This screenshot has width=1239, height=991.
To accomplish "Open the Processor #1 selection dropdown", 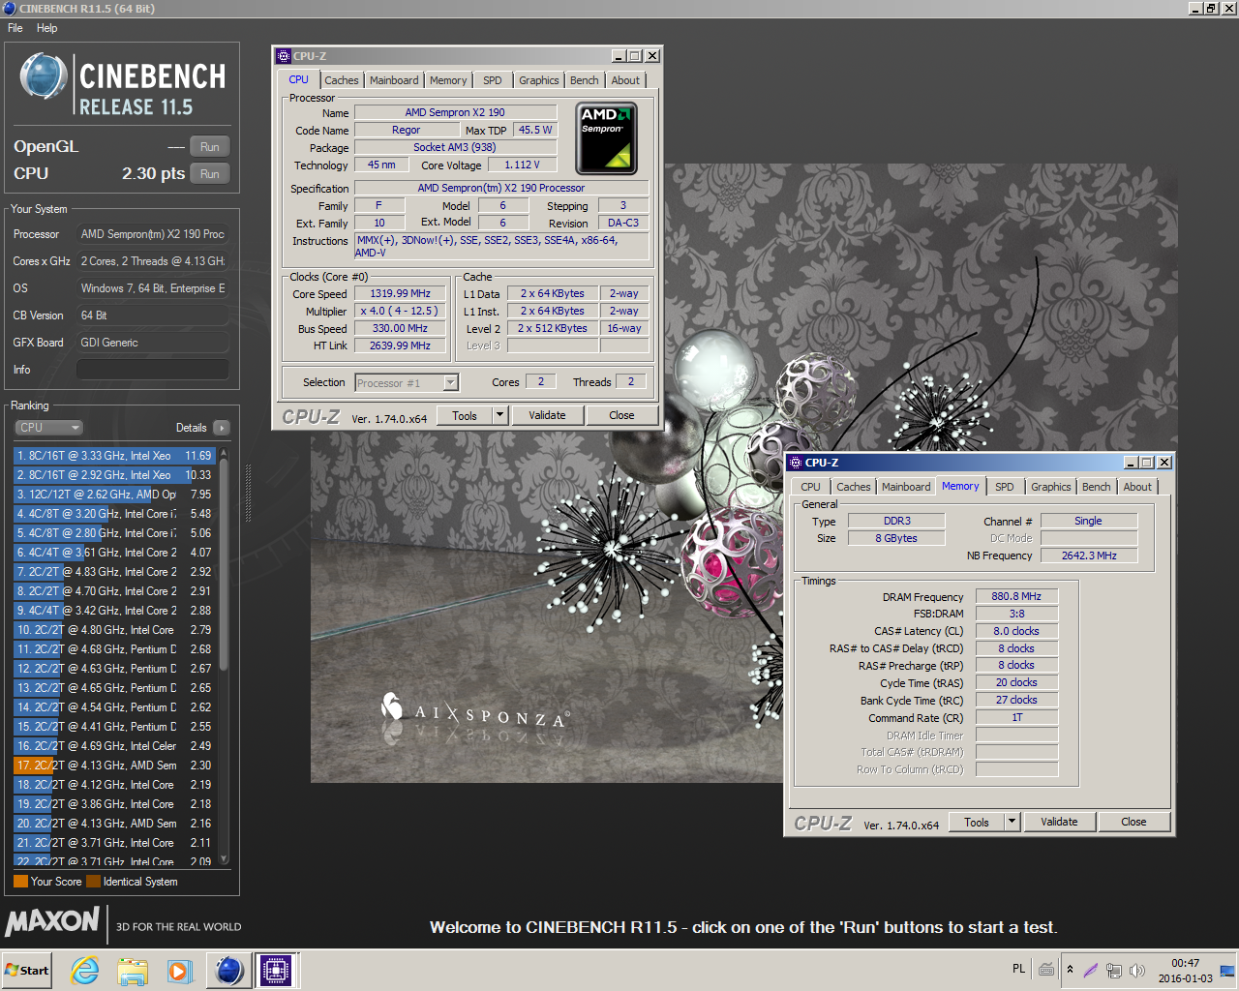I will 407,383.
